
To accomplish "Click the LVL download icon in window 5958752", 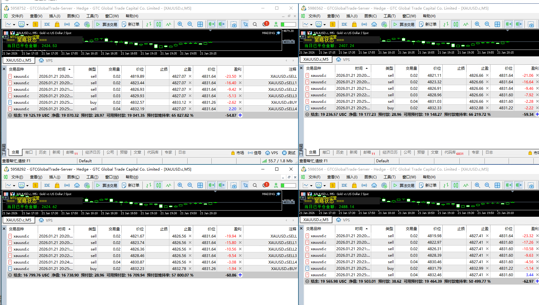I will (x=276, y=24).
